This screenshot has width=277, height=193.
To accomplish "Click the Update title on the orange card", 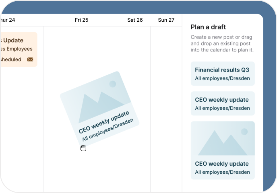I will [x=12, y=40].
